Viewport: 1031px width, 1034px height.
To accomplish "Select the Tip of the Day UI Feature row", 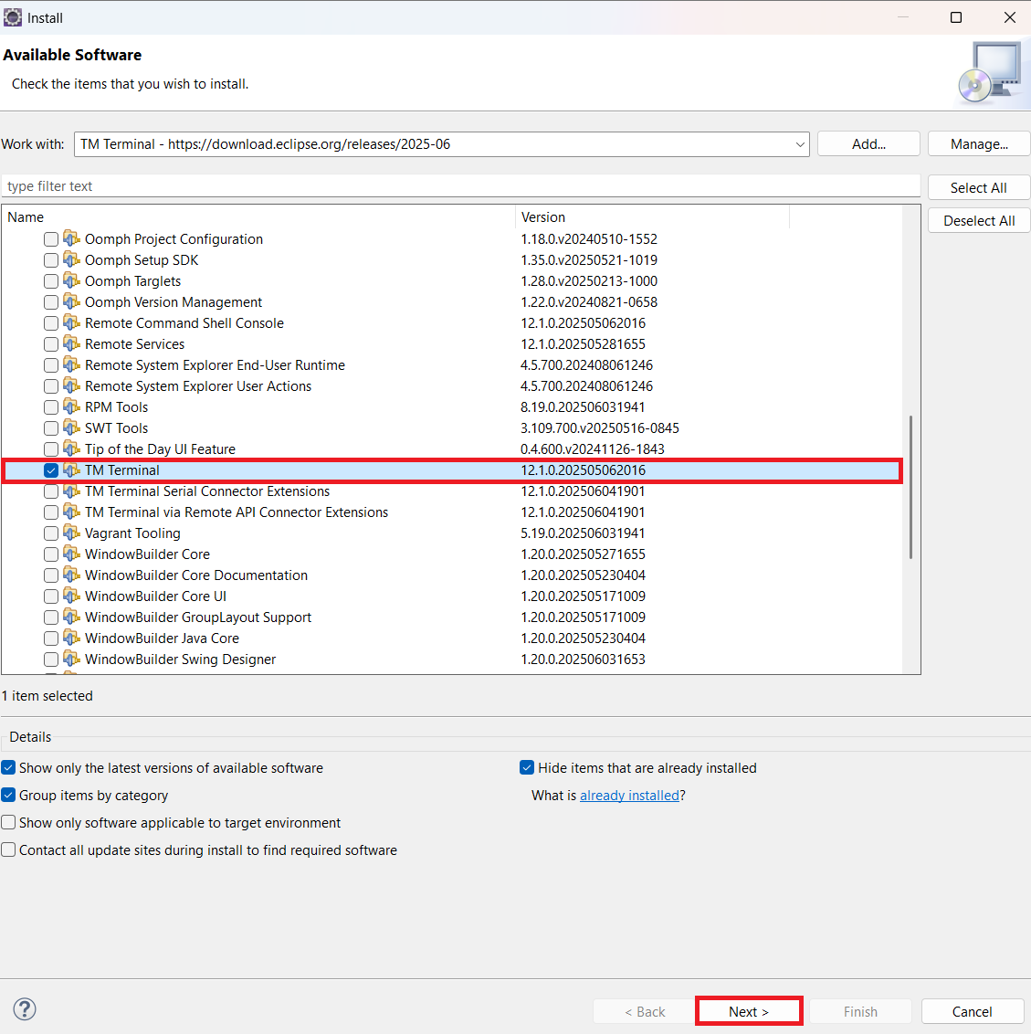I will [x=160, y=449].
